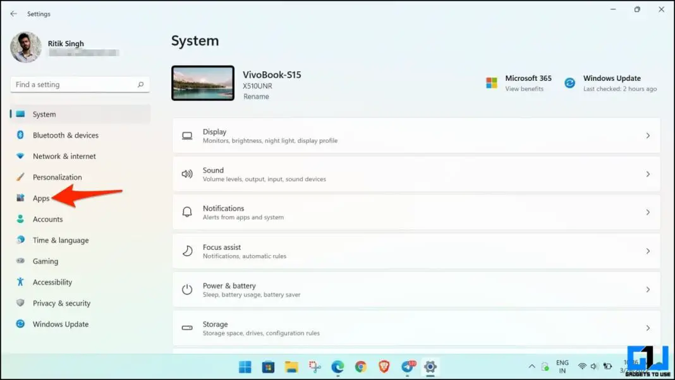Screen dimensions: 675x380
Task: Show hidden icons in the system tray
Action: [532, 366]
